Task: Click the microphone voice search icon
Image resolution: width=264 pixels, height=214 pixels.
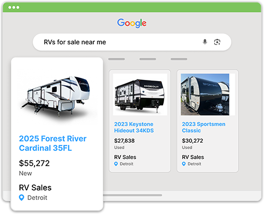Action: (205, 42)
